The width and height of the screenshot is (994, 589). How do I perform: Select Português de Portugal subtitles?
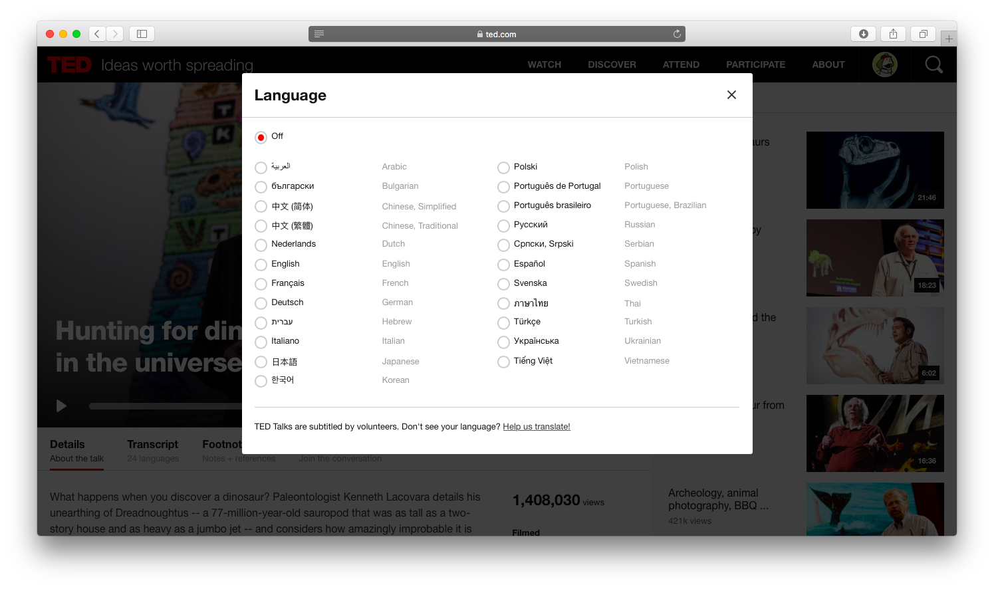[x=504, y=187]
